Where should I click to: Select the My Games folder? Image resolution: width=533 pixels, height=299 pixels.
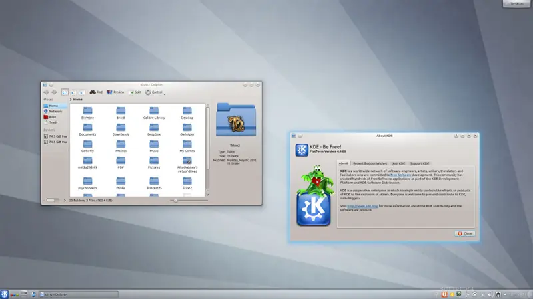187,146
